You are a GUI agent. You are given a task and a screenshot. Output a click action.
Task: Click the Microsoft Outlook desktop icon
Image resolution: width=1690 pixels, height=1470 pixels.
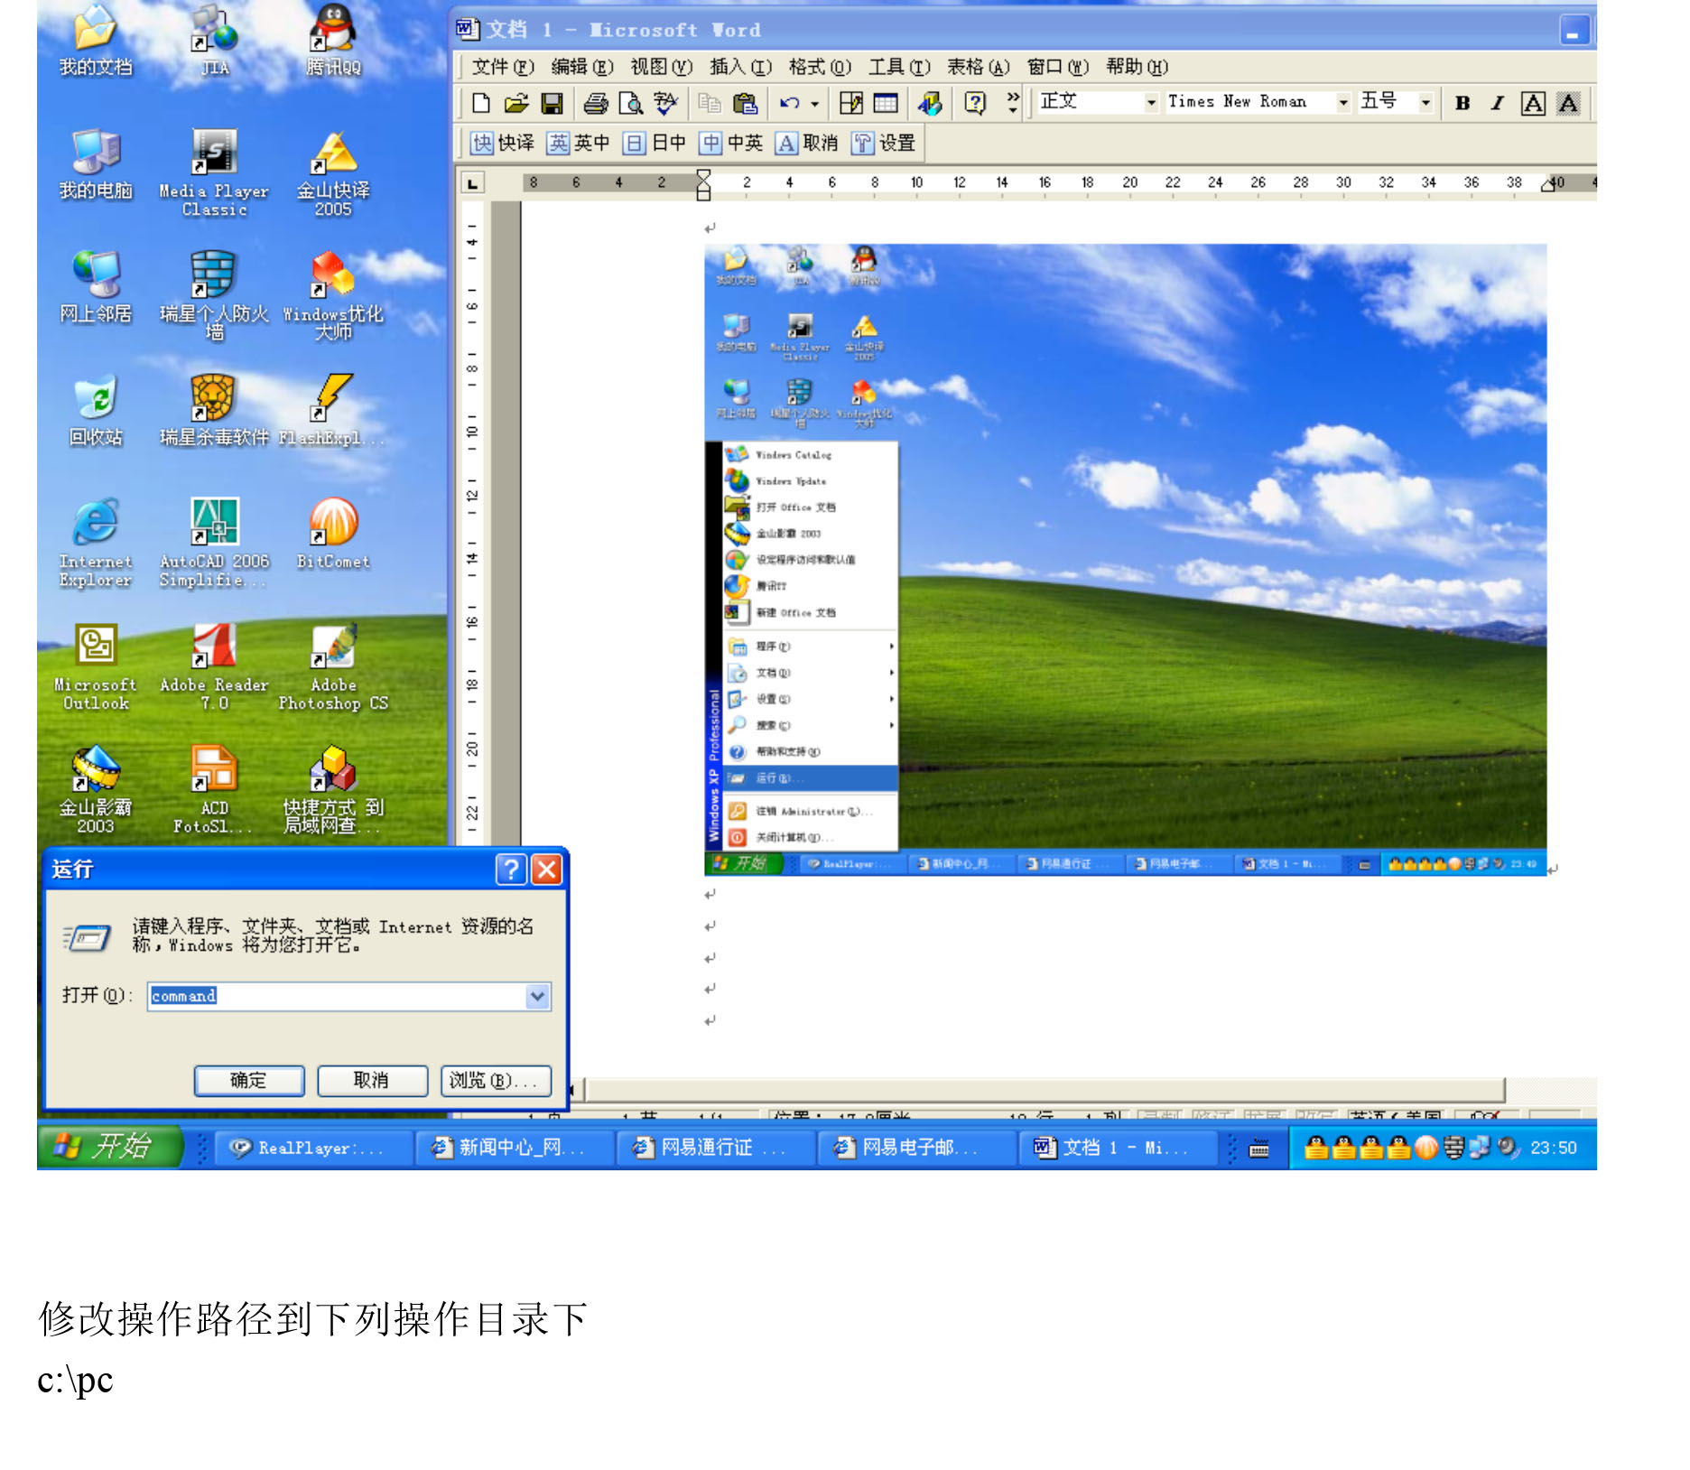tap(96, 667)
